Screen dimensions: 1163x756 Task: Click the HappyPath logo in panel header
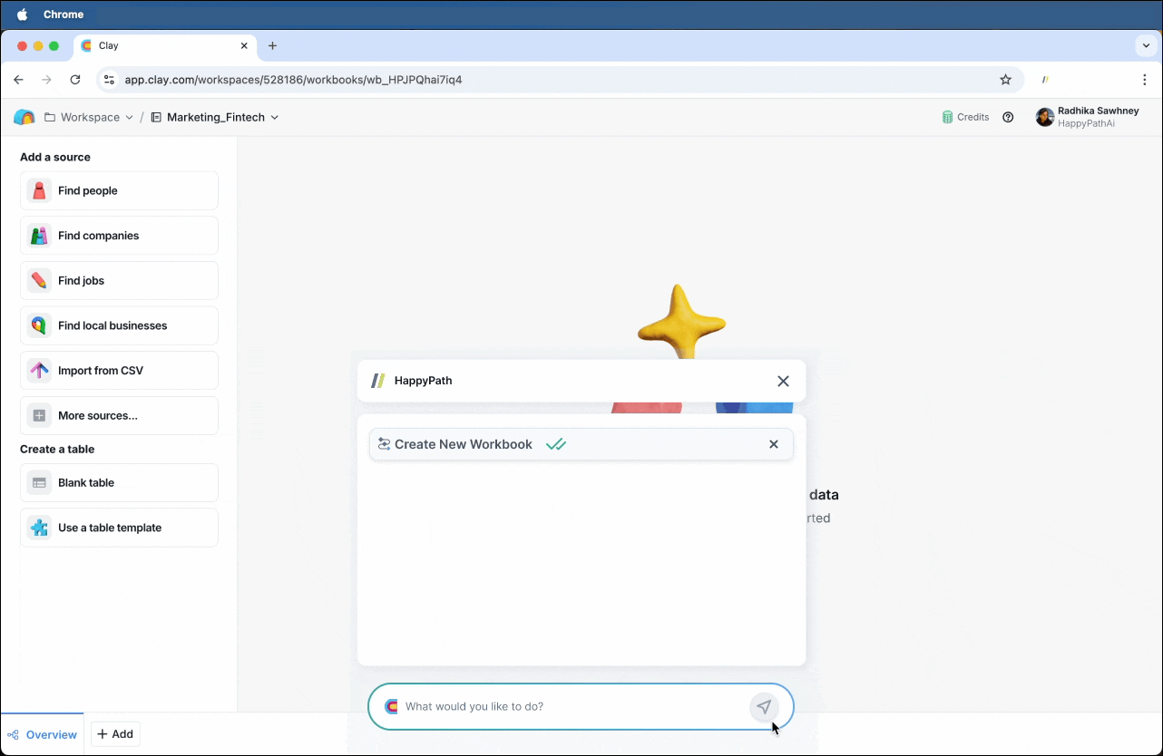[x=378, y=381]
